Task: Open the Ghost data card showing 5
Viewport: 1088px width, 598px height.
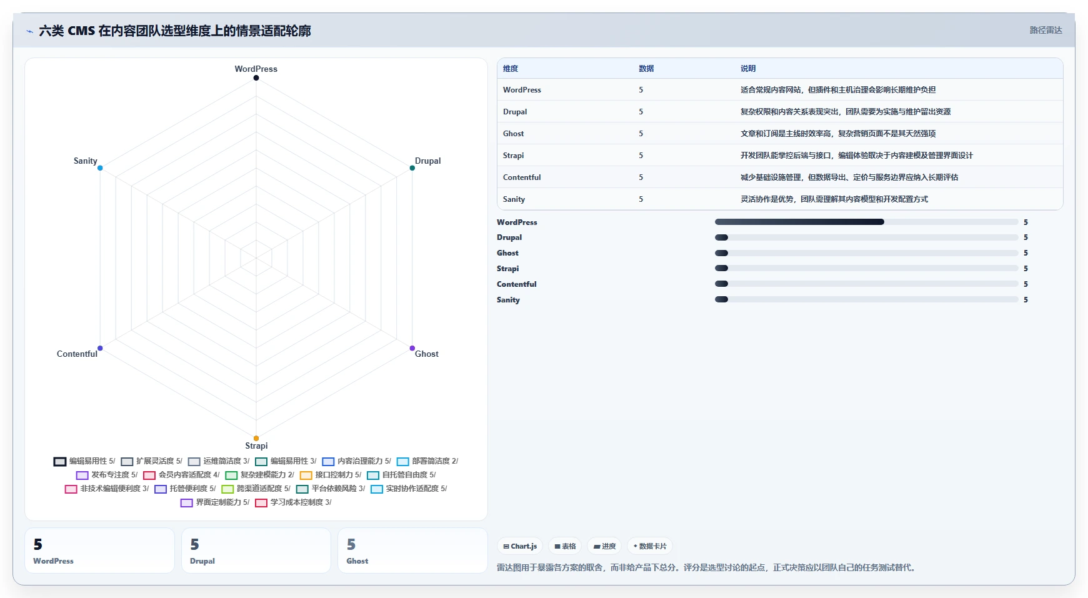Action: click(x=412, y=551)
